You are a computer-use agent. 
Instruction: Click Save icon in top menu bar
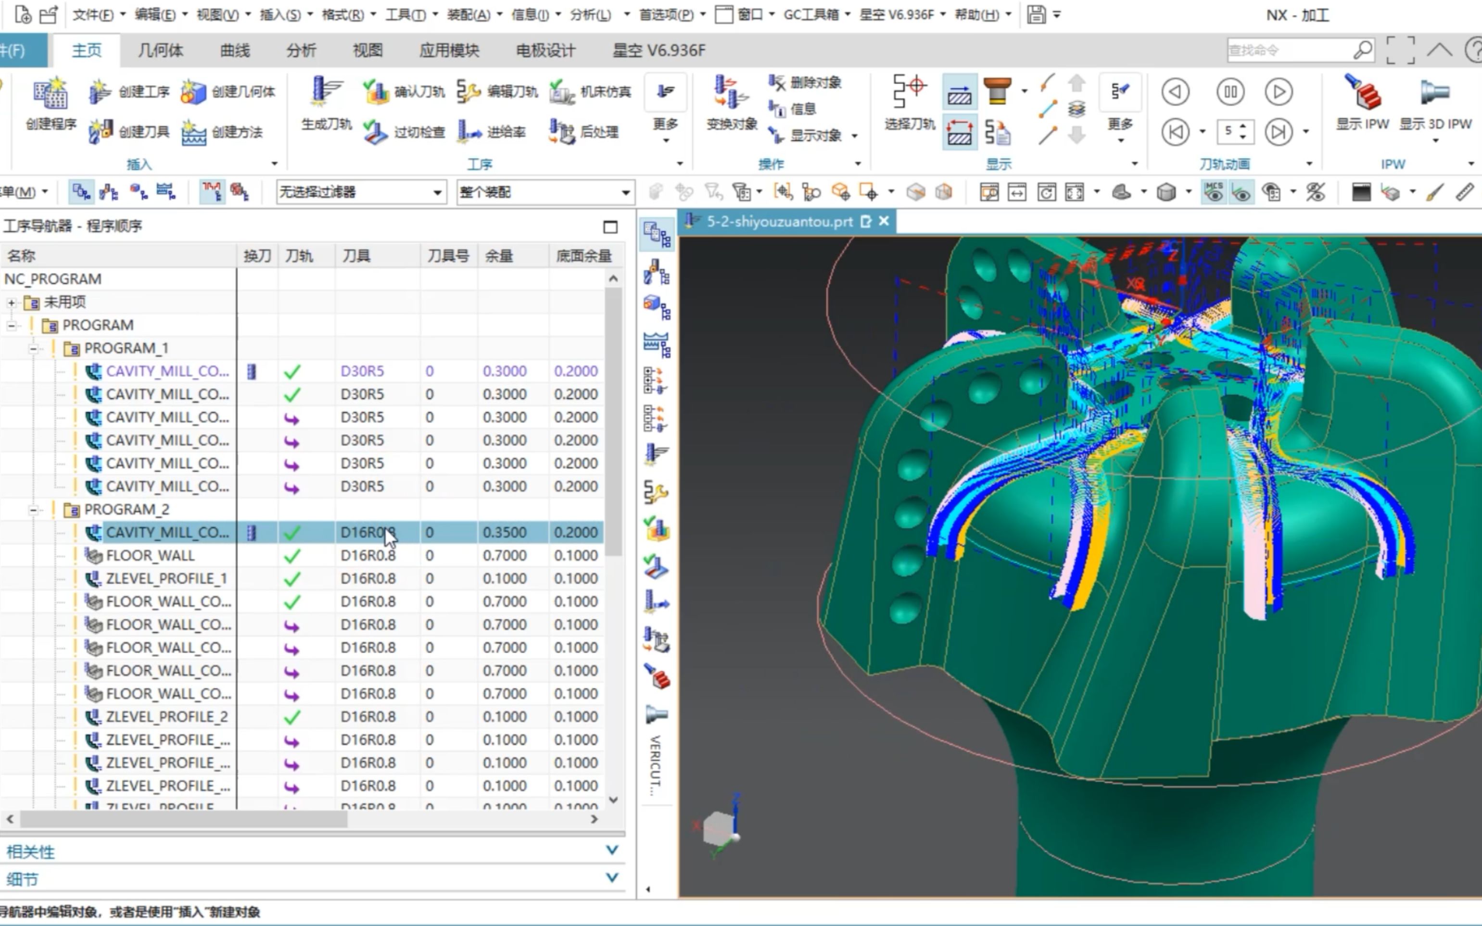1036,14
